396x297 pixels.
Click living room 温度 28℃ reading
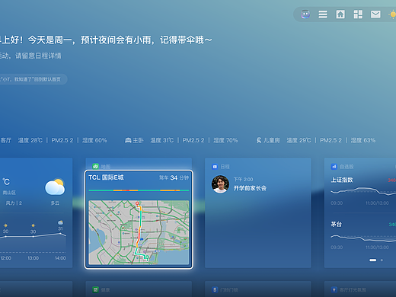click(x=30, y=140)
